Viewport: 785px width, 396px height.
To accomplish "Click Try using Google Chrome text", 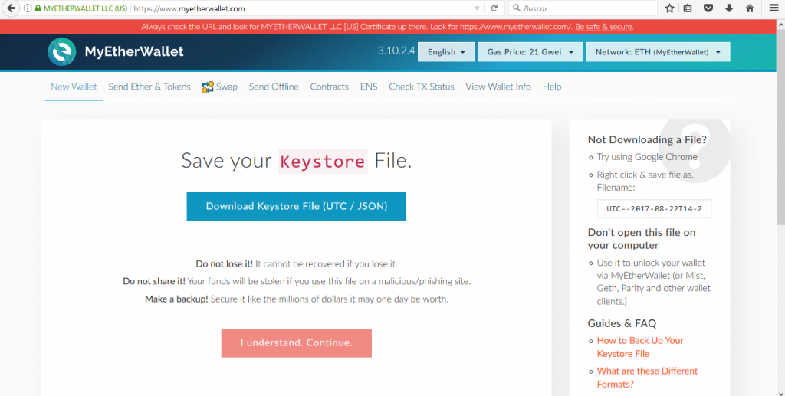I will pos(647,157).
